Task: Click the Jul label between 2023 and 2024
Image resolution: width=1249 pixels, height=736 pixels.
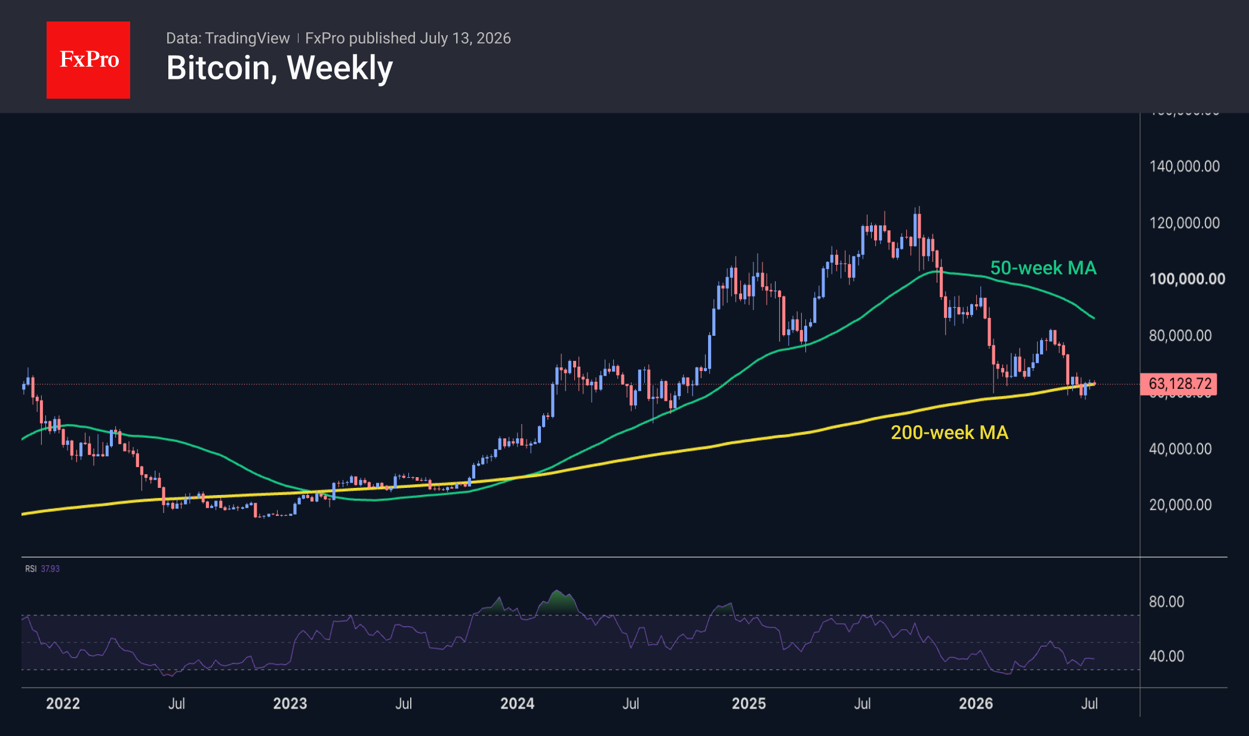Action: pyautogui.click(x=404, y=704)
